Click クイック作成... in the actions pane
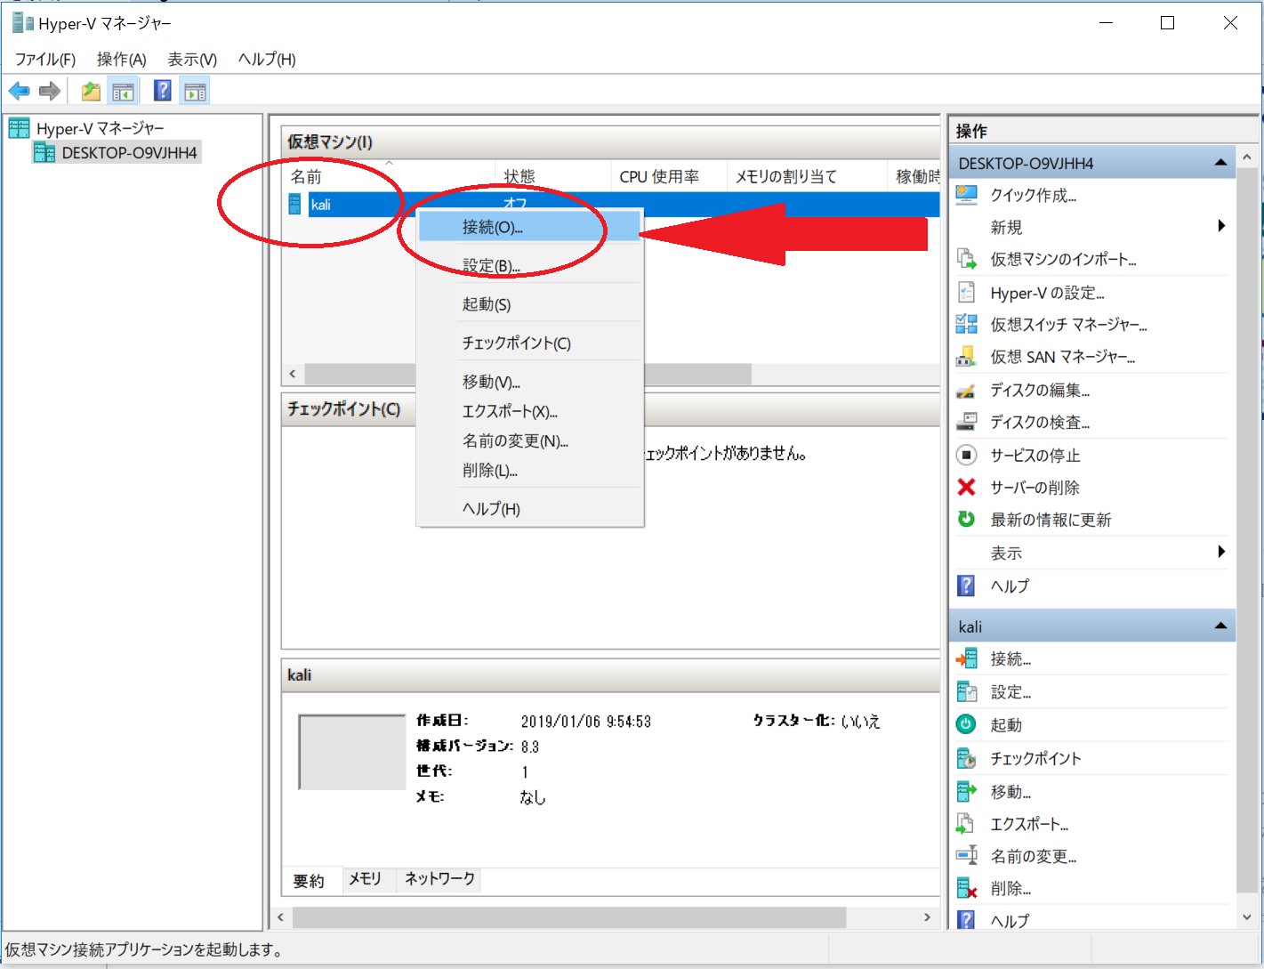The width and height of the screenshot is (1264, 969). [x=1033, y=196]
